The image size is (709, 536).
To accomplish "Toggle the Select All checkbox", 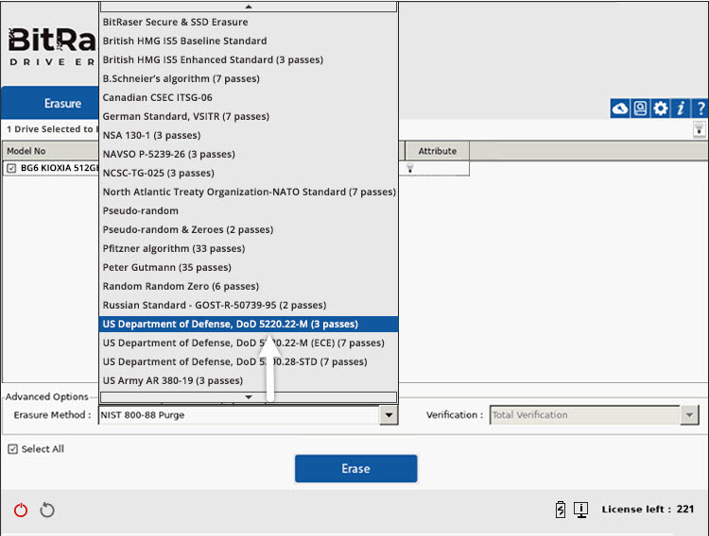I will tap(12, 449).
